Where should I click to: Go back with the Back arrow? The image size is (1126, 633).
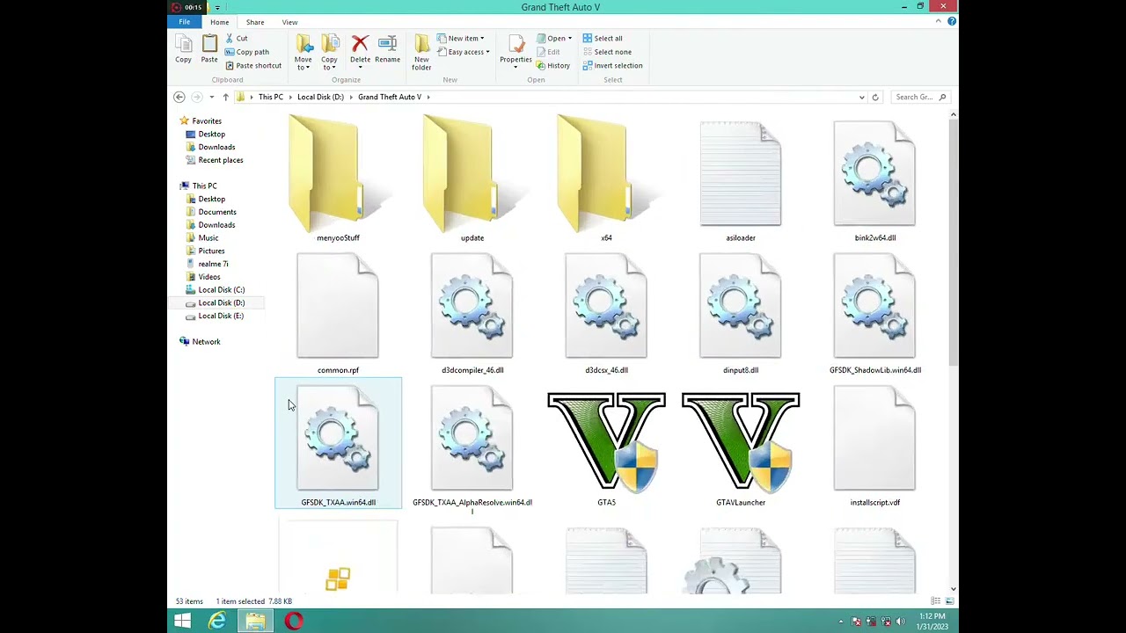coord(179,97)
